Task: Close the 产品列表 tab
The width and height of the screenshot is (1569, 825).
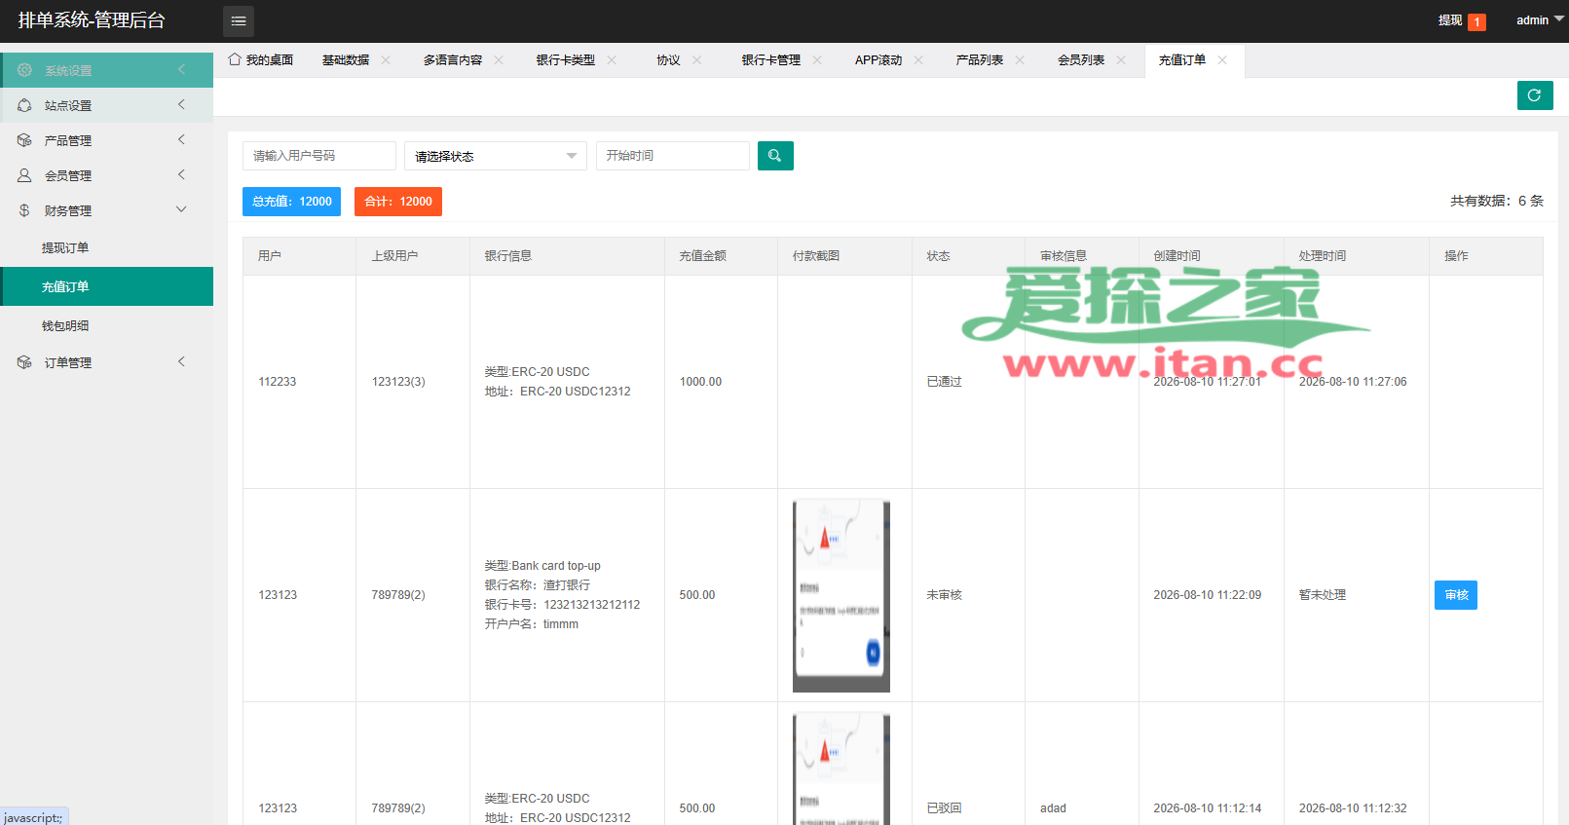Action: [x=1020, y=60]
